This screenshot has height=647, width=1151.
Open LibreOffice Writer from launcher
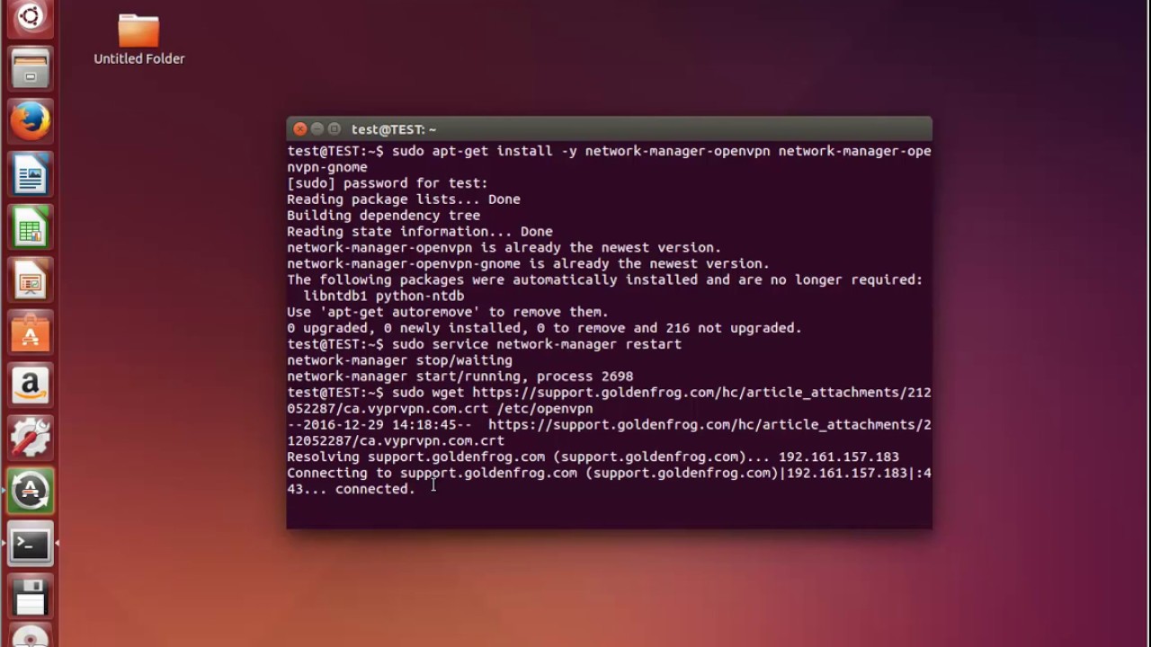[x=30, y=174]
